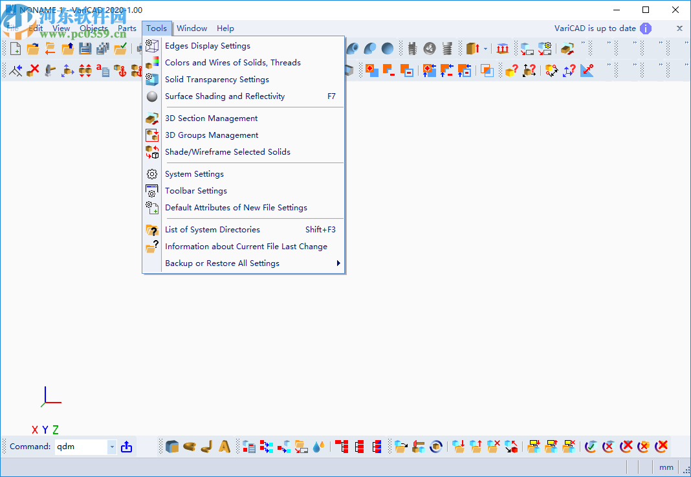Open the Parts menu
Viewport: 691px width, 477px height.
[127, 28]
